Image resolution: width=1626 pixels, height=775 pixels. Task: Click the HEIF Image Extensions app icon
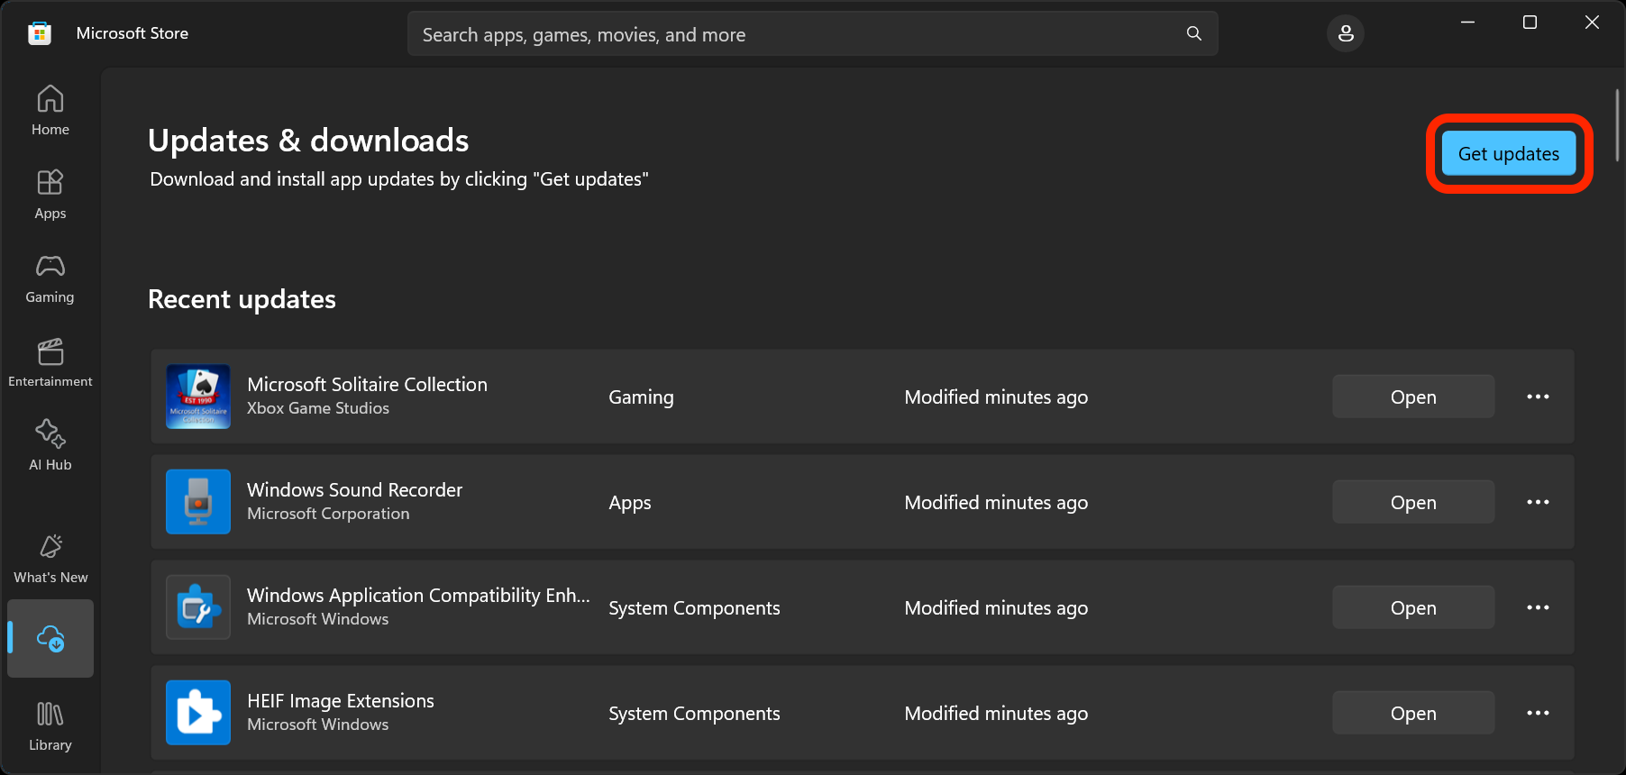[x=198, y=713]
